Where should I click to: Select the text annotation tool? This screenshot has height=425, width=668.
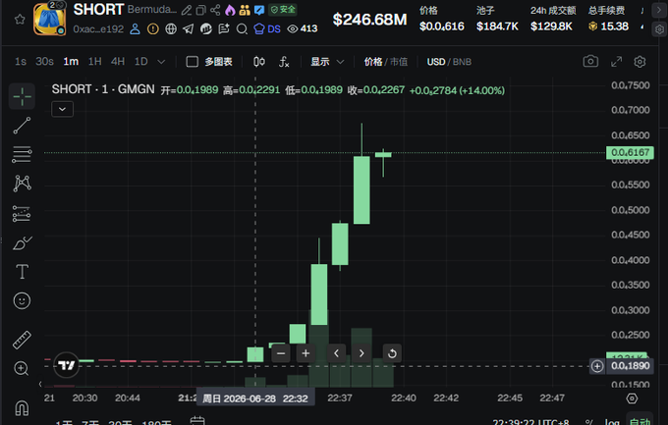[x=22, y=272]
